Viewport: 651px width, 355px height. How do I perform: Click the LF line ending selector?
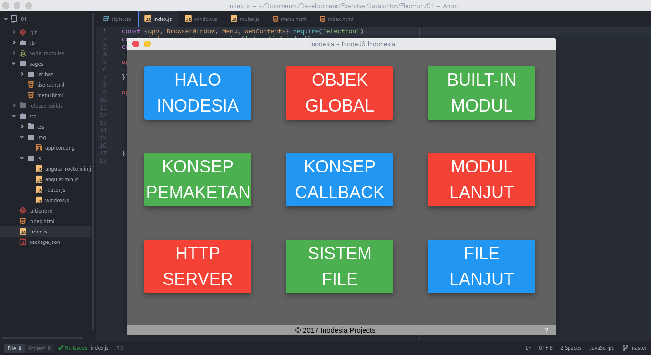[528, 348]
